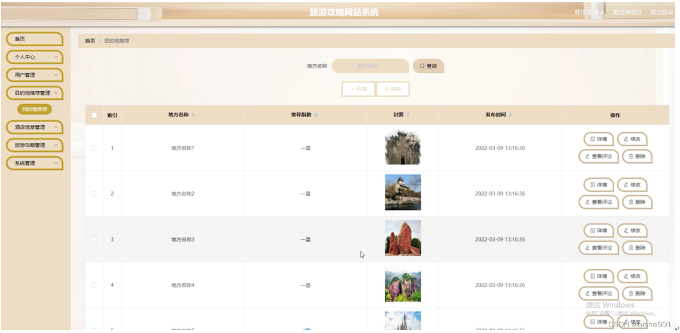
Task: Expand the 旅游攻略管理 sidebar menu
Action: tap(34, 146)
